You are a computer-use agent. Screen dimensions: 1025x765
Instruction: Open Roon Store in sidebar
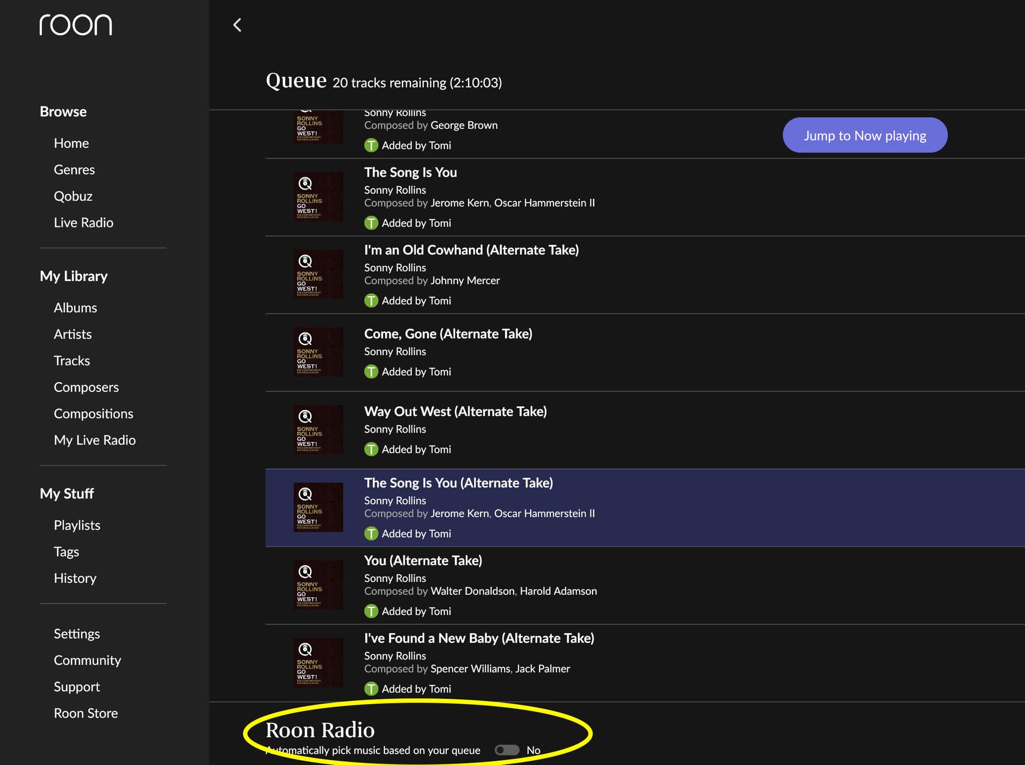85,713
